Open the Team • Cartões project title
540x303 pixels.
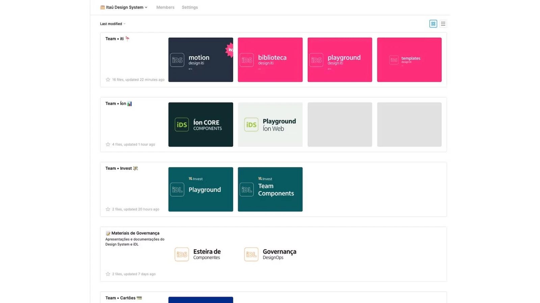(x=124, y=298)
